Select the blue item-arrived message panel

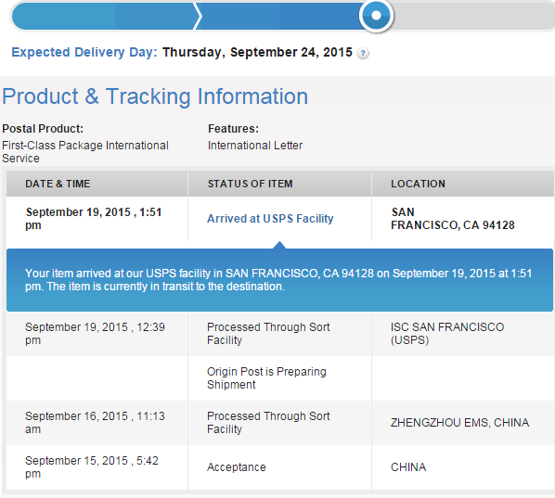click(x=279, y=280)
